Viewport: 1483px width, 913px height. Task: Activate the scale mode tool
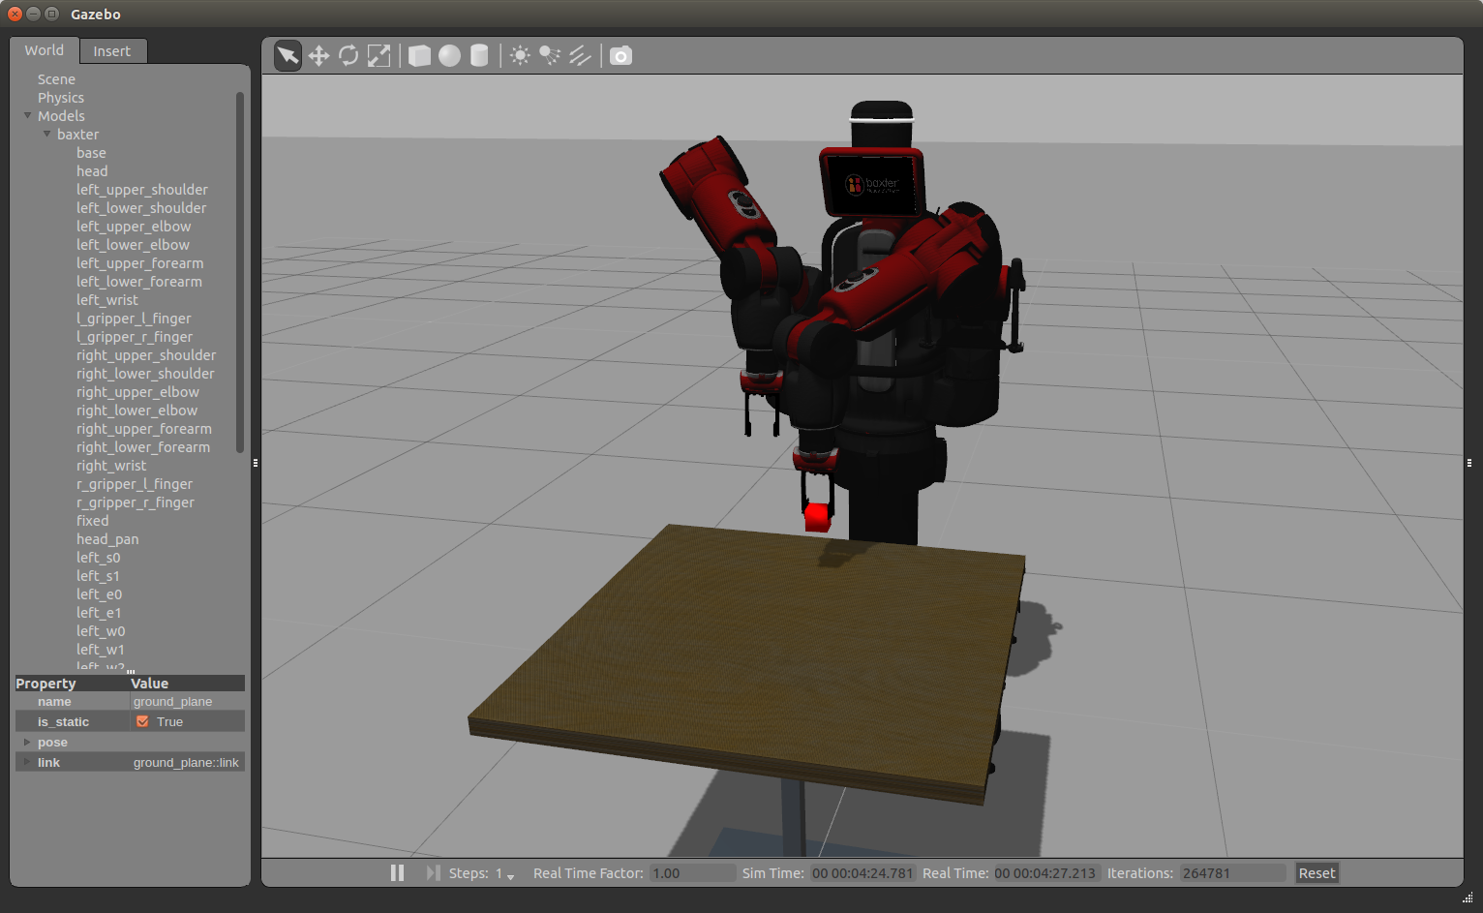[379, 56]
